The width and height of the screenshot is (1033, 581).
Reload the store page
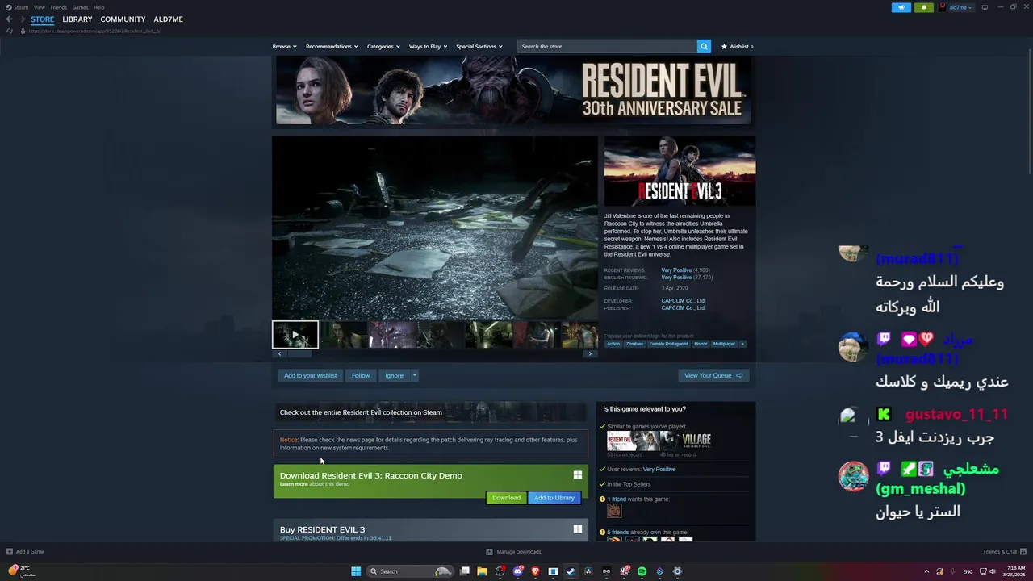[x=10, y=31]
